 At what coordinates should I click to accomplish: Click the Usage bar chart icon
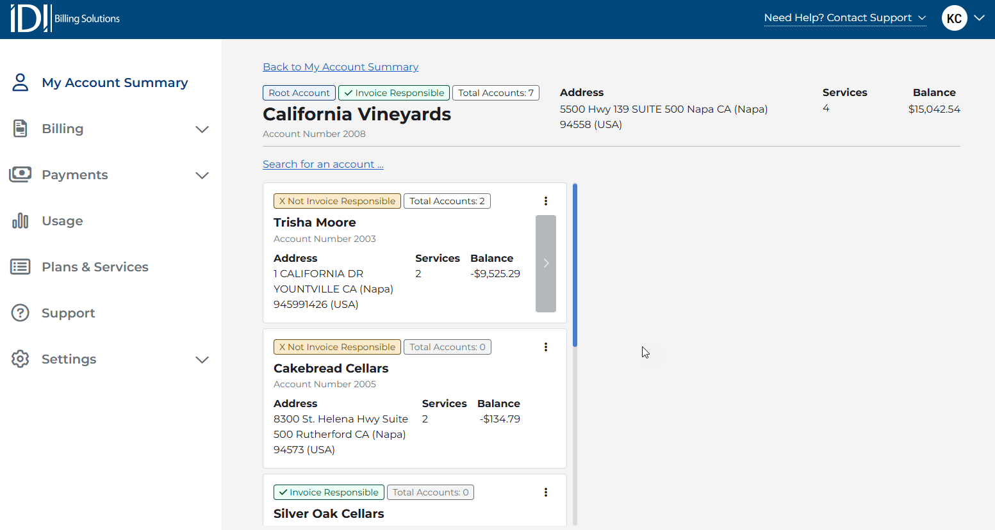click(x=21, y=221)
